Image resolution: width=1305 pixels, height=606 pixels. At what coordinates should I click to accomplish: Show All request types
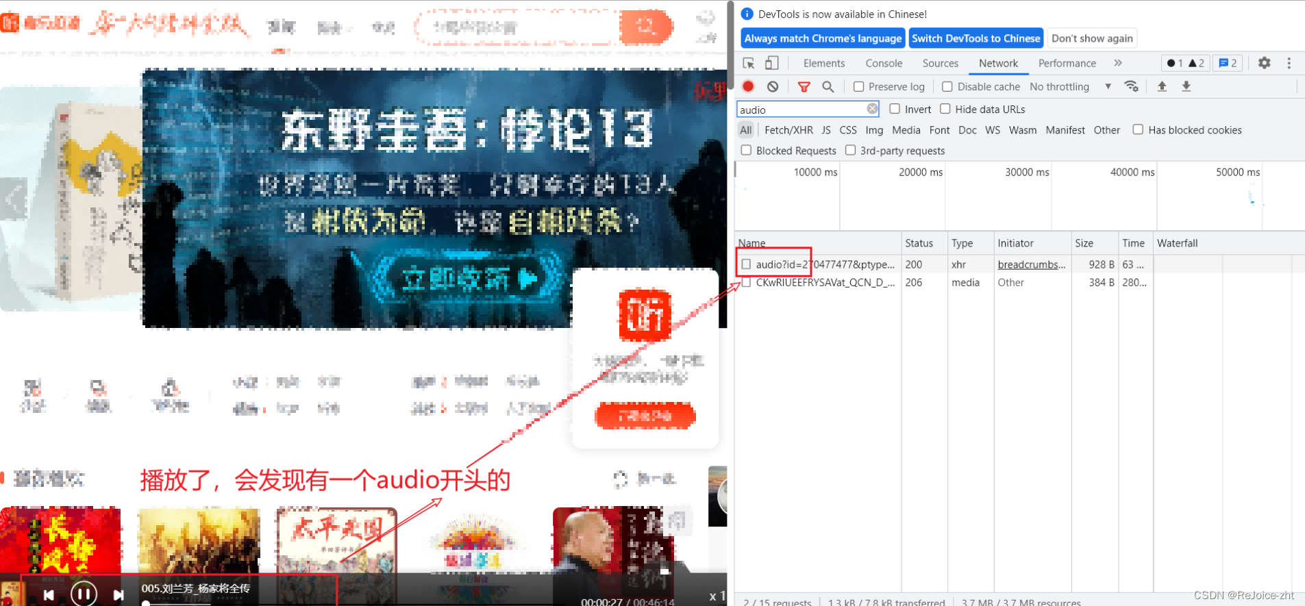(x=746, y=130)
